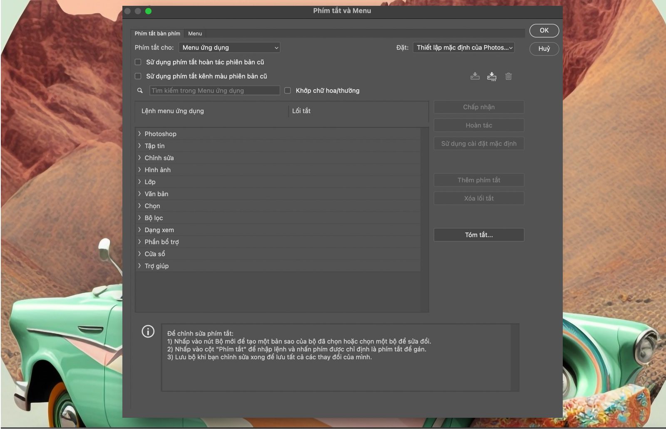Screen dimensions: 666x429
Task: Expand the "Bộ lọc" section
Action: coord(139,218)
